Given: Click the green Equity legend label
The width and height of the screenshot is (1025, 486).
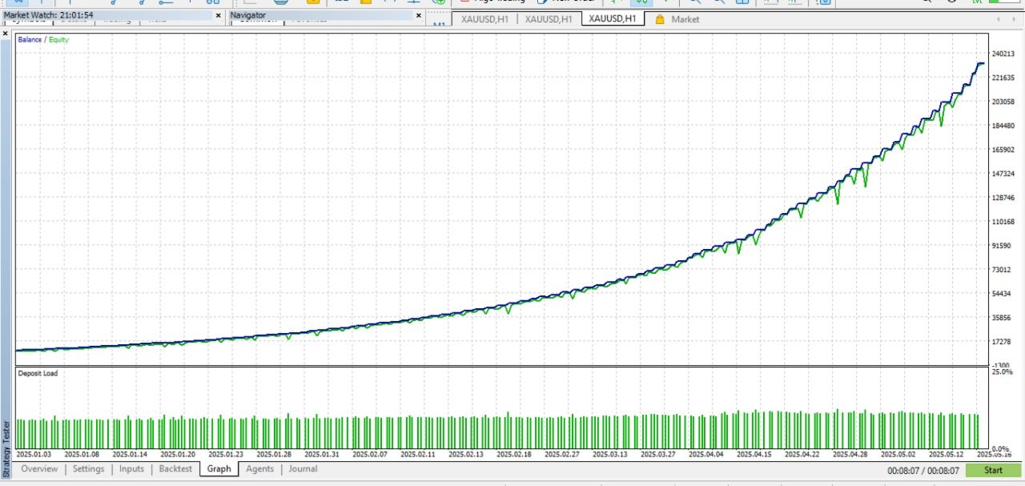Looking at the screenshot, I should pos(58,39).
